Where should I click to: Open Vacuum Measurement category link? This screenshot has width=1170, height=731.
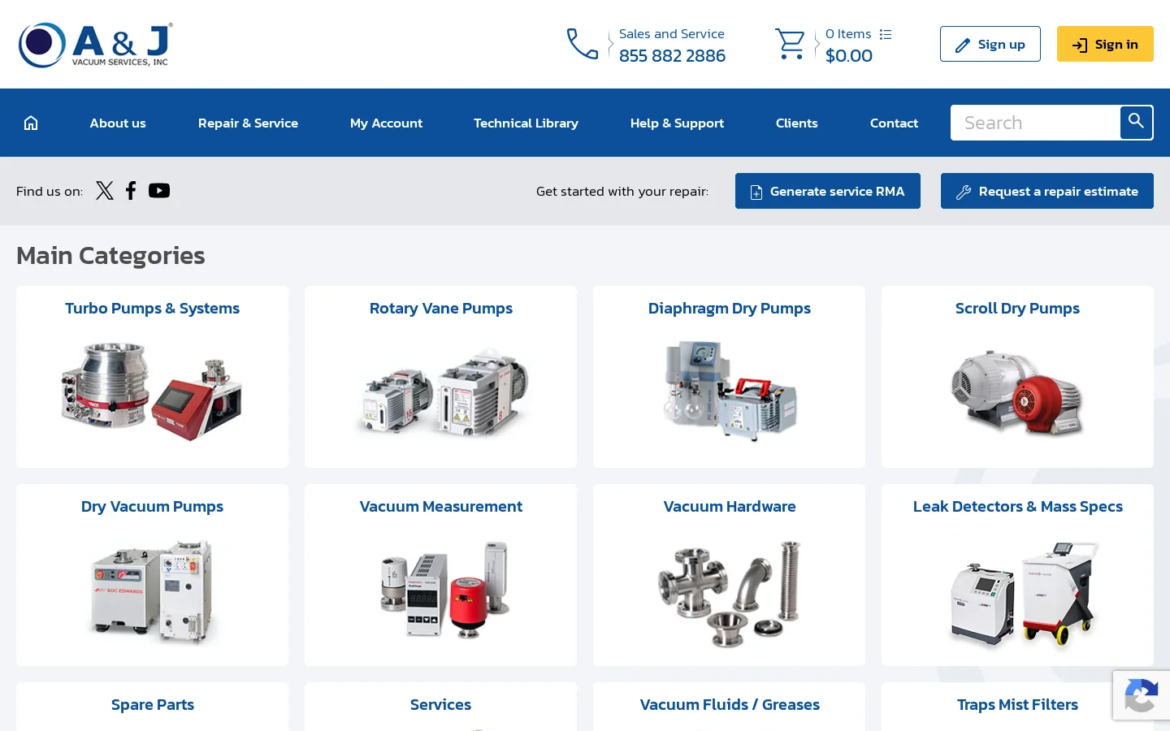click(x=440, y=507)
